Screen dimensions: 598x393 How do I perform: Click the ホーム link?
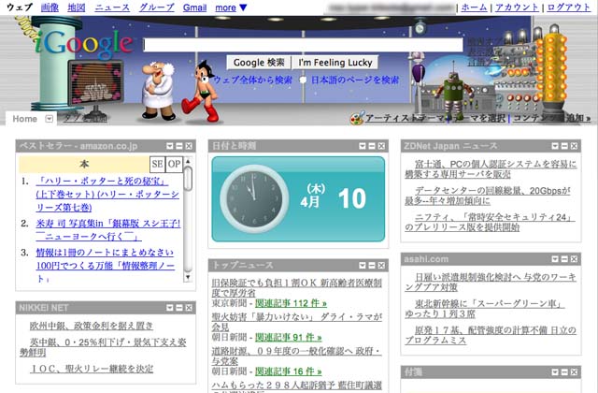pyautogui.click(x=474, y=7)
